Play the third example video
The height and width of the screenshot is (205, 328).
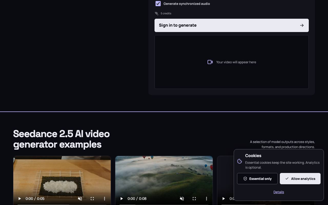click(223, 199)
